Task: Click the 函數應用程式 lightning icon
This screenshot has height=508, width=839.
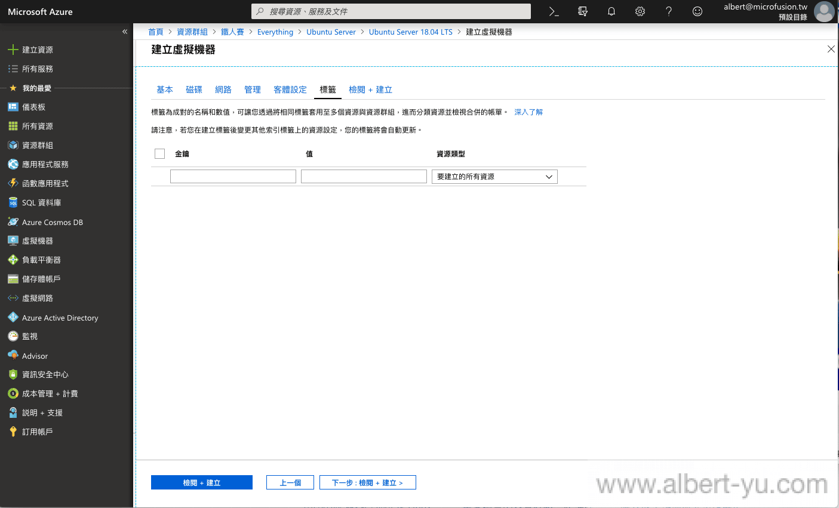Action: click(13, 183)
